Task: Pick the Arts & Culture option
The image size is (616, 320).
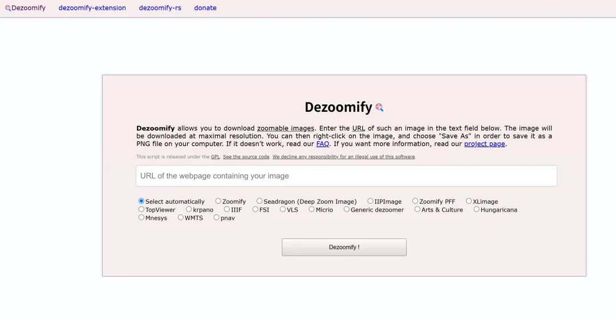Action: coord(417,209)
